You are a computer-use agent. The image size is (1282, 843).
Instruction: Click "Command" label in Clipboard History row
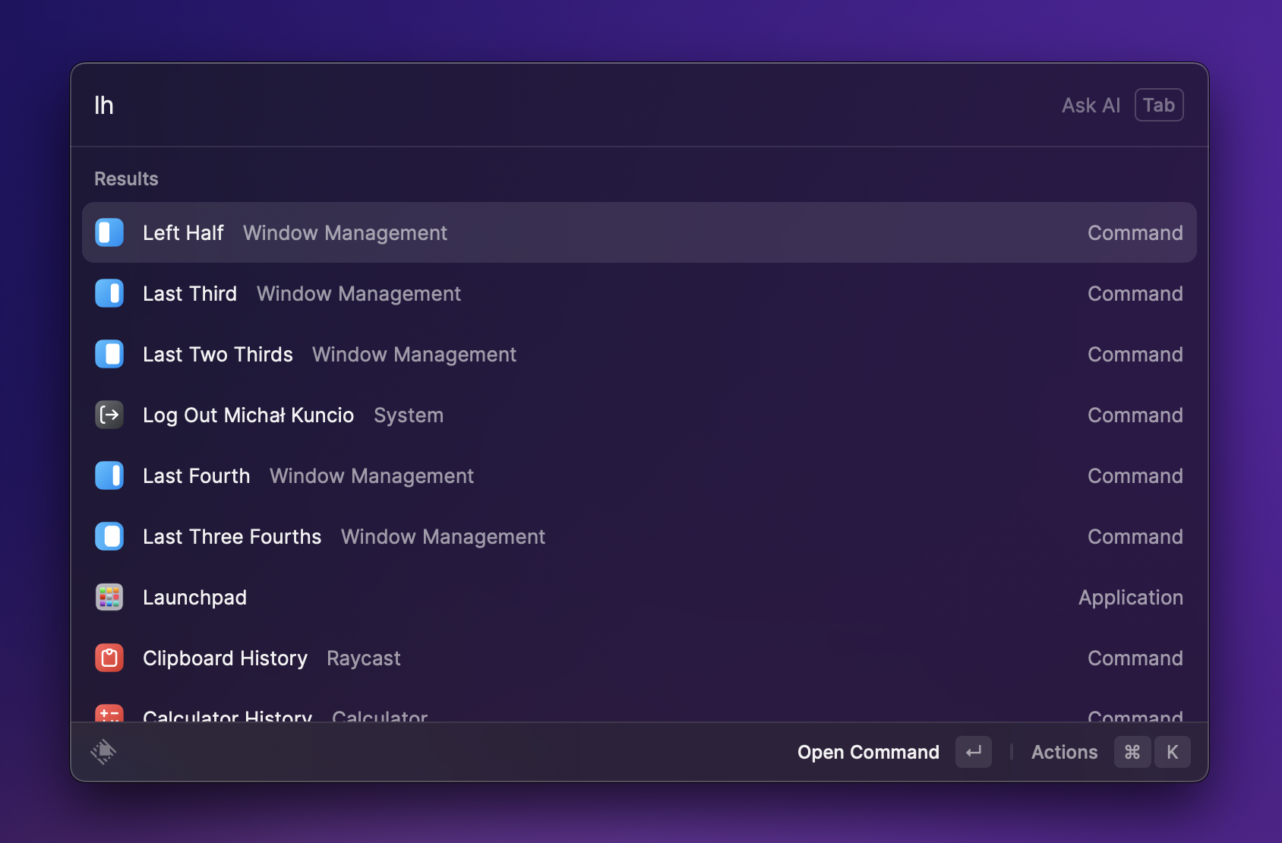[x=1135, y=658]
